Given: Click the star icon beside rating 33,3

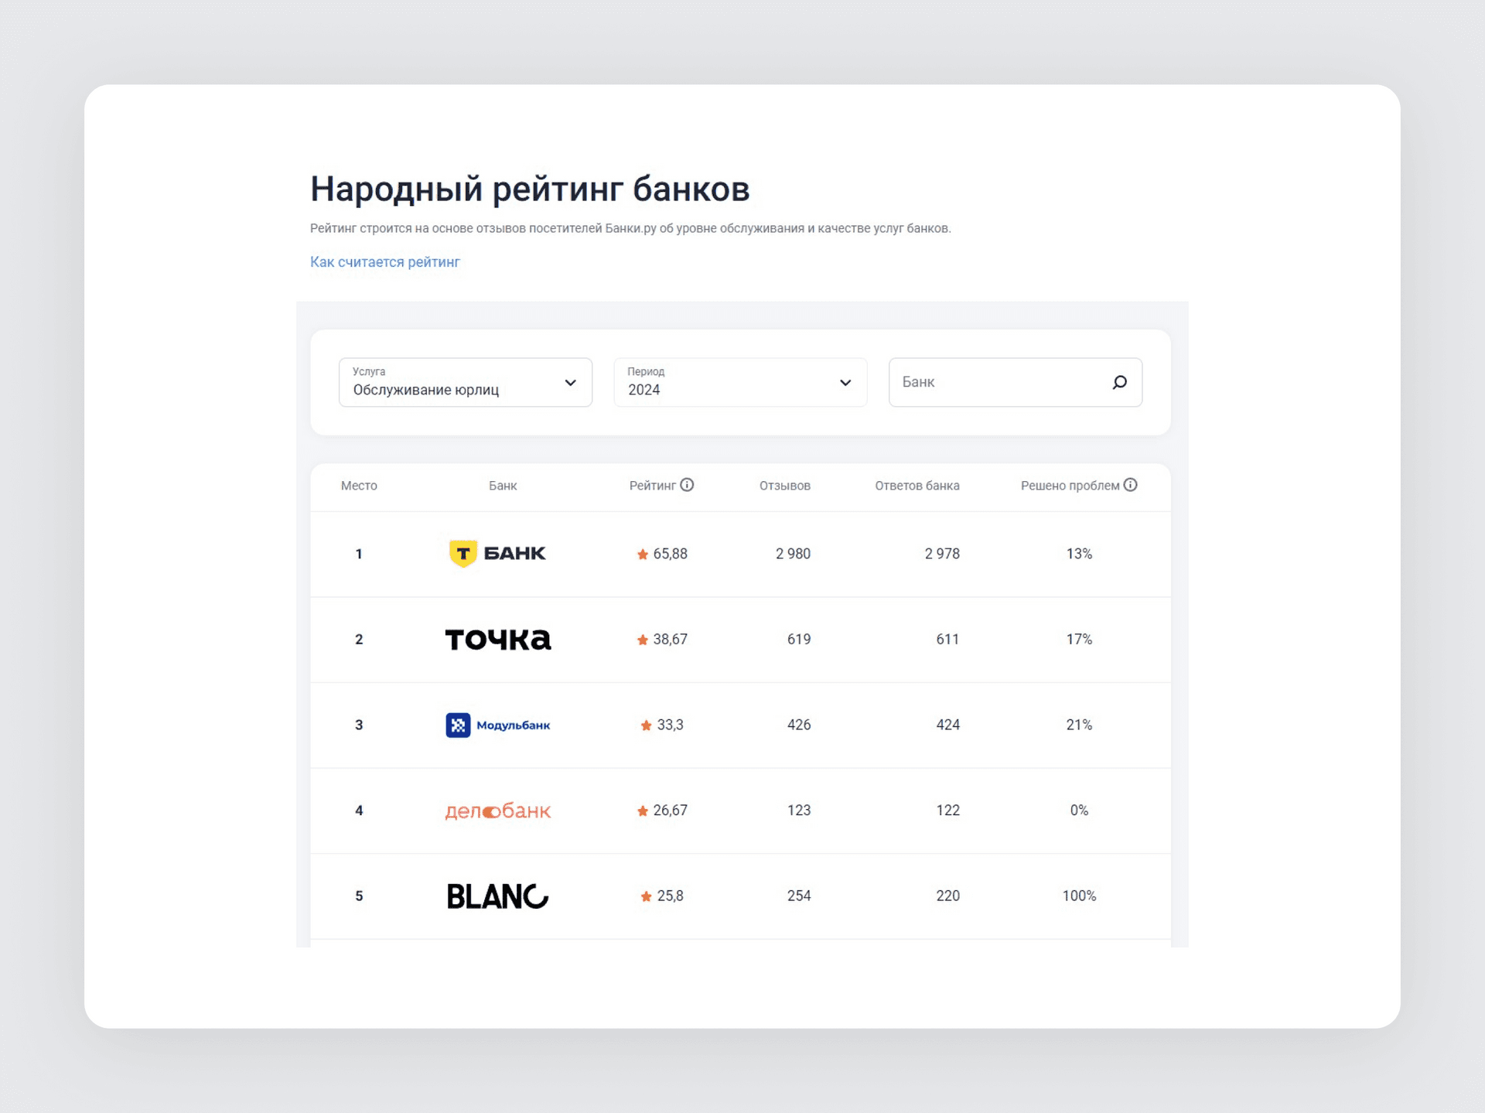Looking at the screenshot, I should pyautogui.click(x=646, y=725).
